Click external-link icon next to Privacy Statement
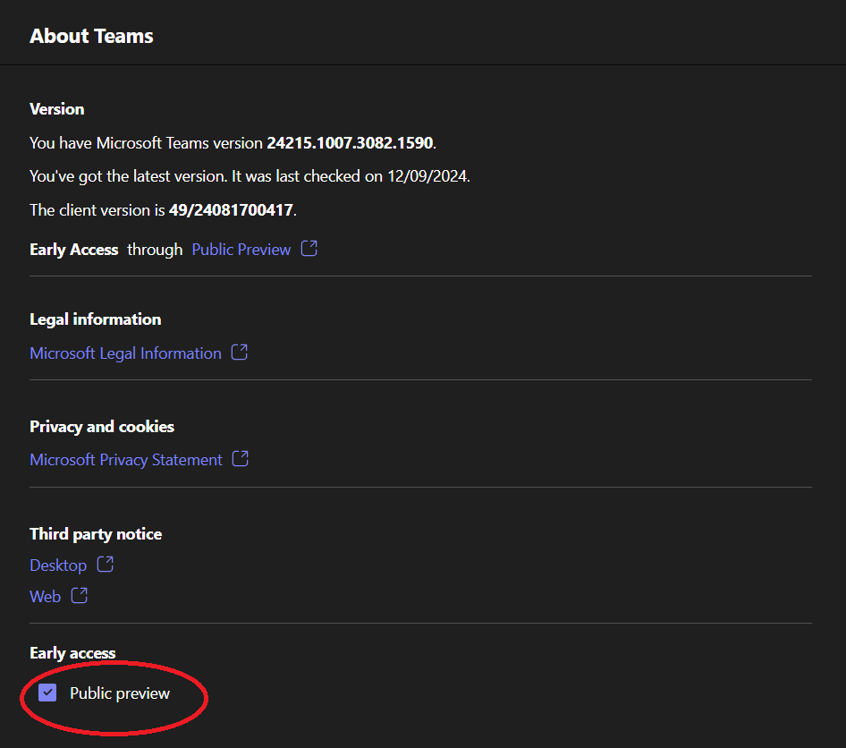This screenshot has width=846, height=748. tap(240, 459)
